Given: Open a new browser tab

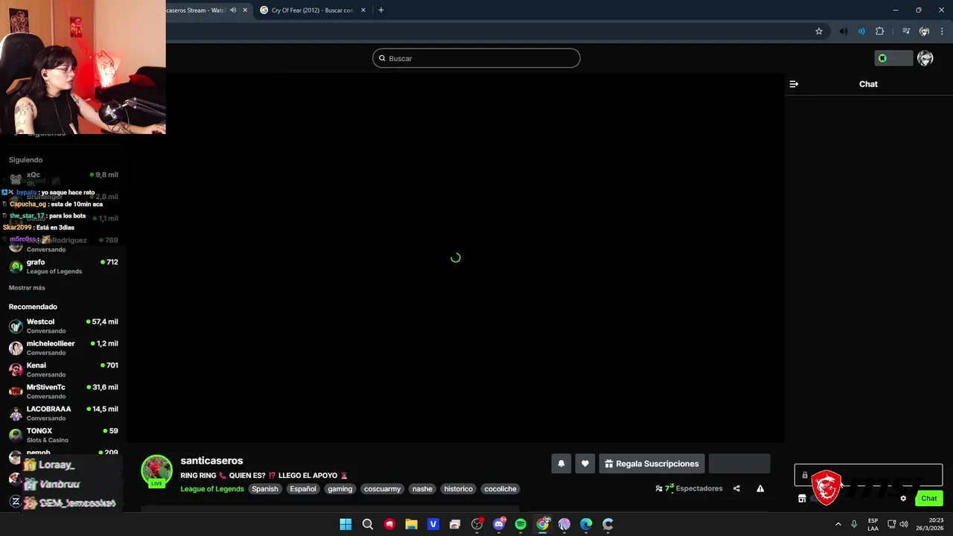Looking at the screenshot, I should coord(381,10).
